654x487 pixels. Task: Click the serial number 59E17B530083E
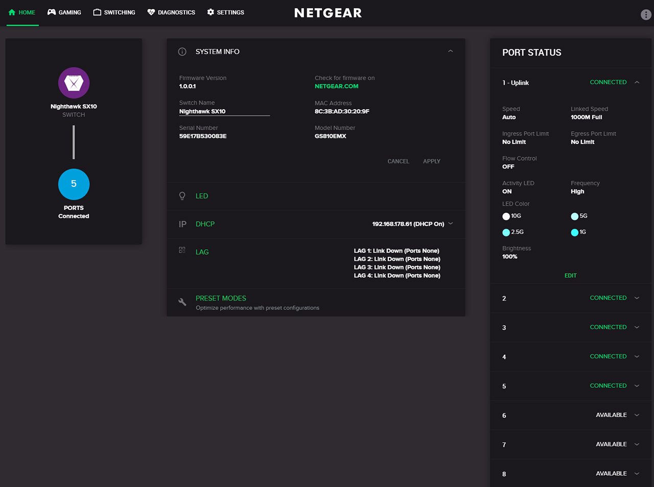coord(203,136)
